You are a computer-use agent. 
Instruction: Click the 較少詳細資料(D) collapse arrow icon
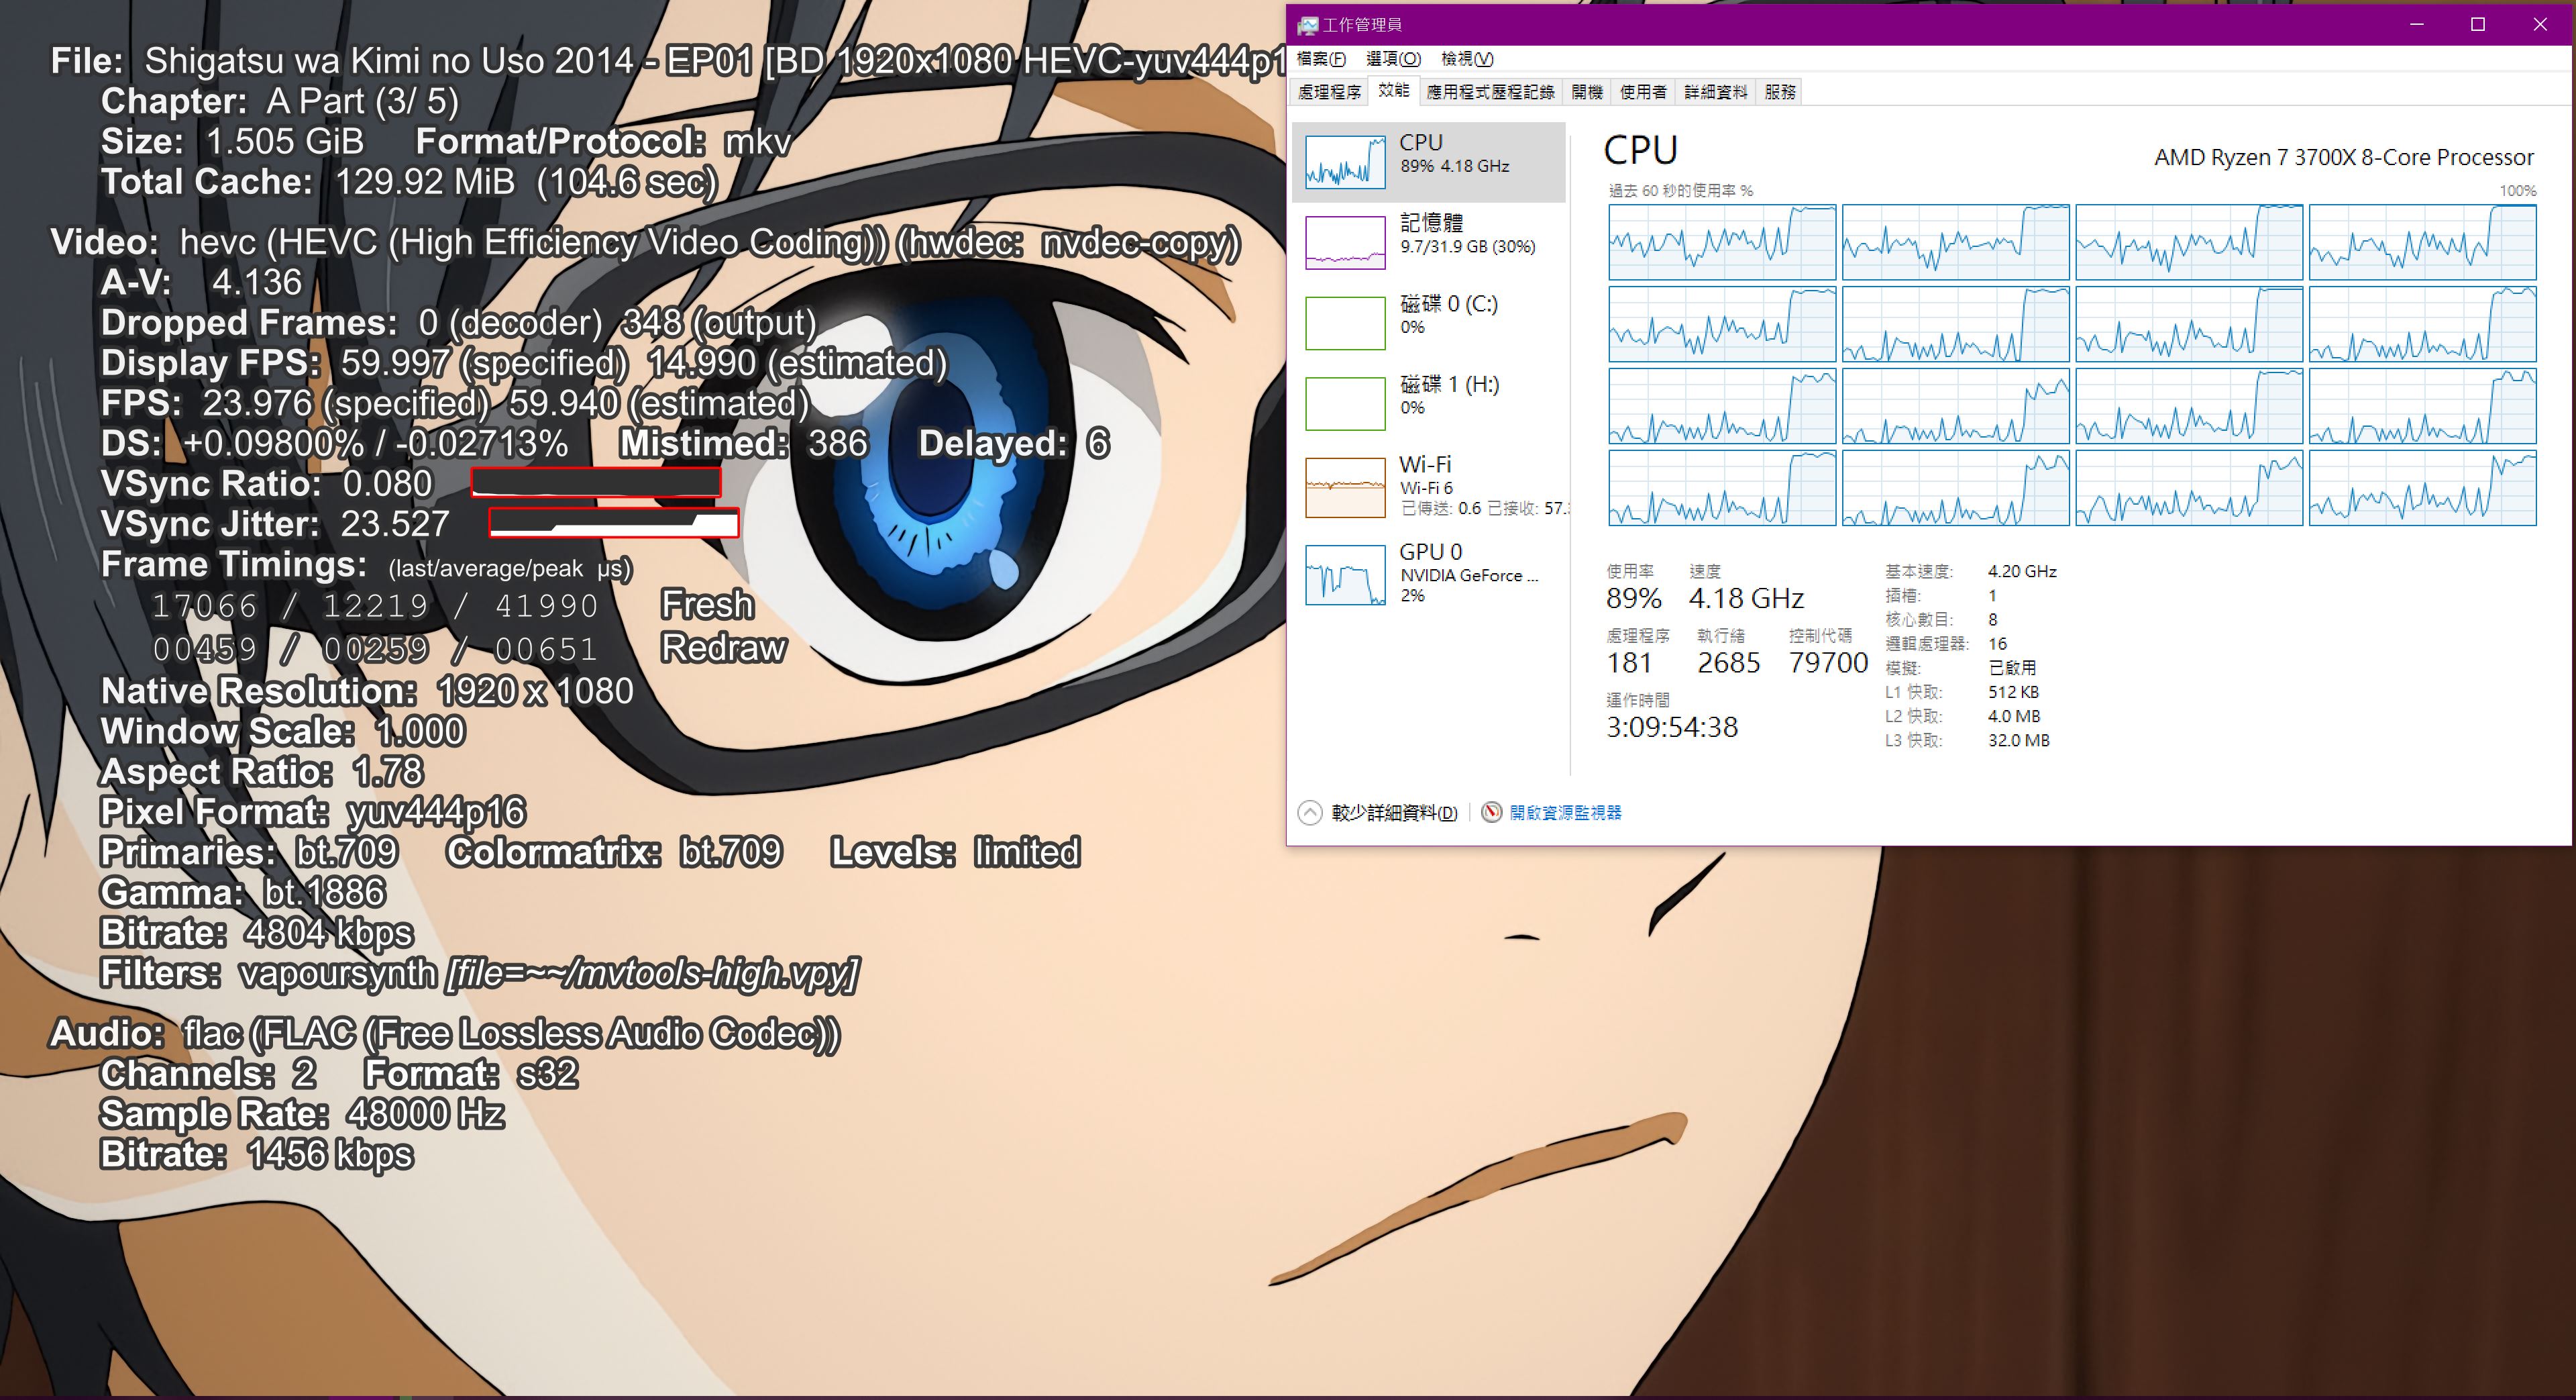click(1309, 813)
